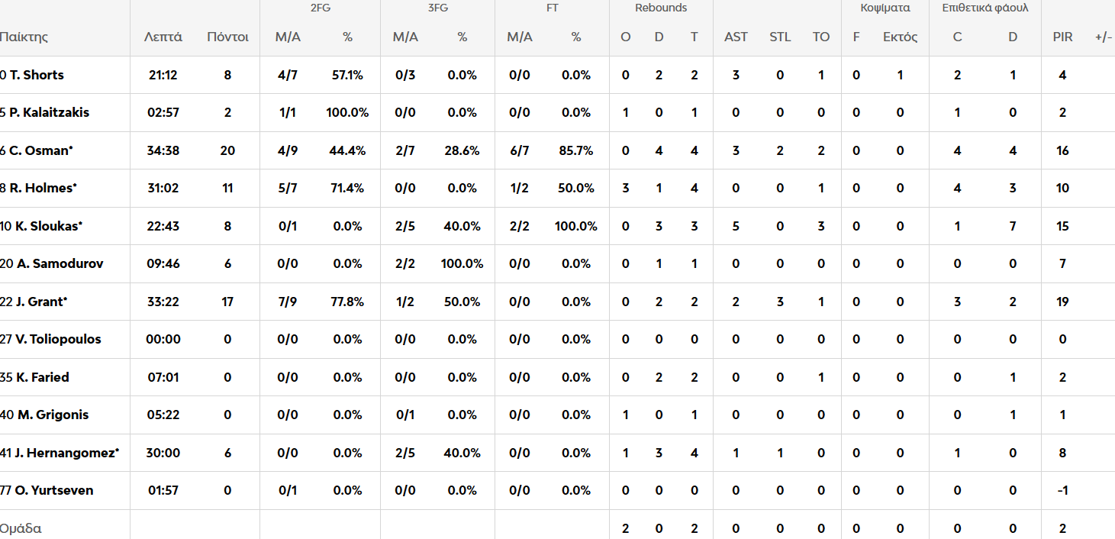Click K. Sloukas player name
1115x539 pixels.
tap(48, 226)
